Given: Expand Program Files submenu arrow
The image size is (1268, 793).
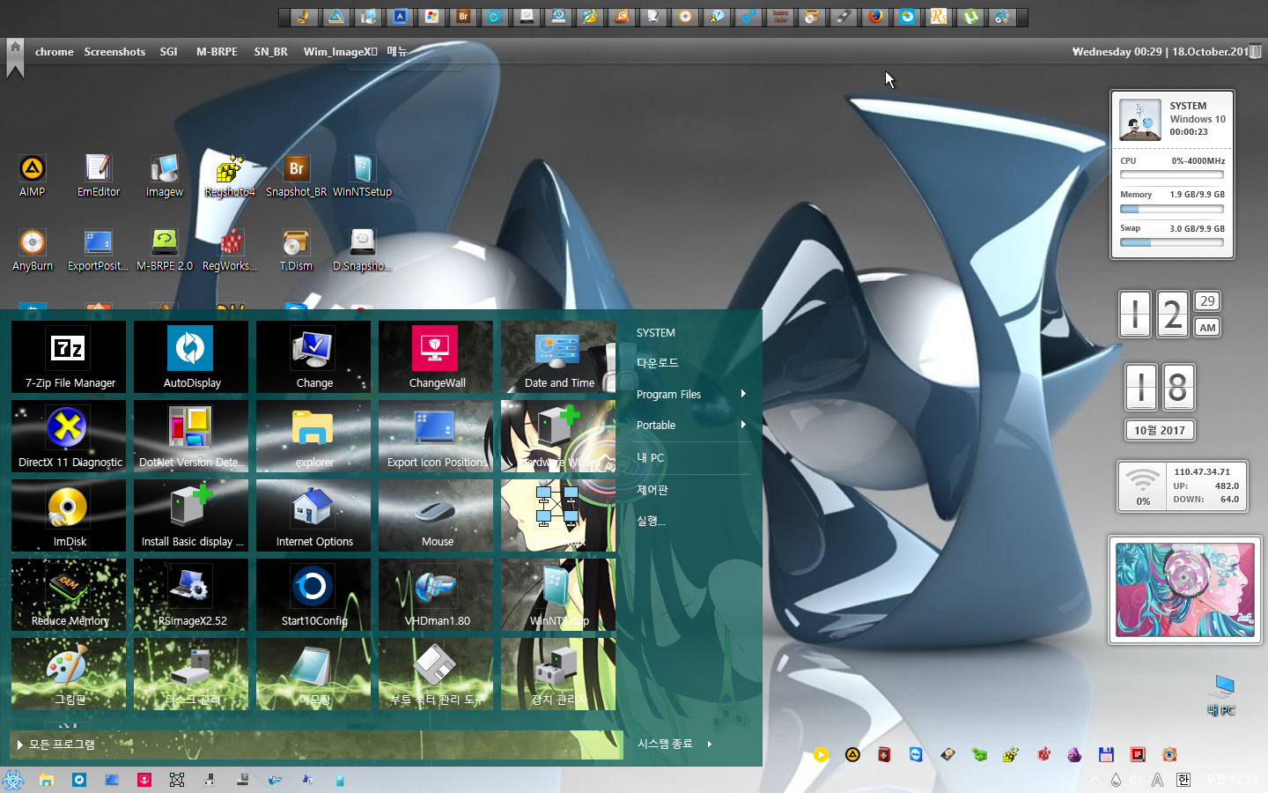Looking at the screenshot, I should (x=743, y=394).
